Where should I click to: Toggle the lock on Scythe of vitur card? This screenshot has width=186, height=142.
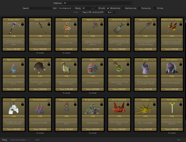coord(49,24)
